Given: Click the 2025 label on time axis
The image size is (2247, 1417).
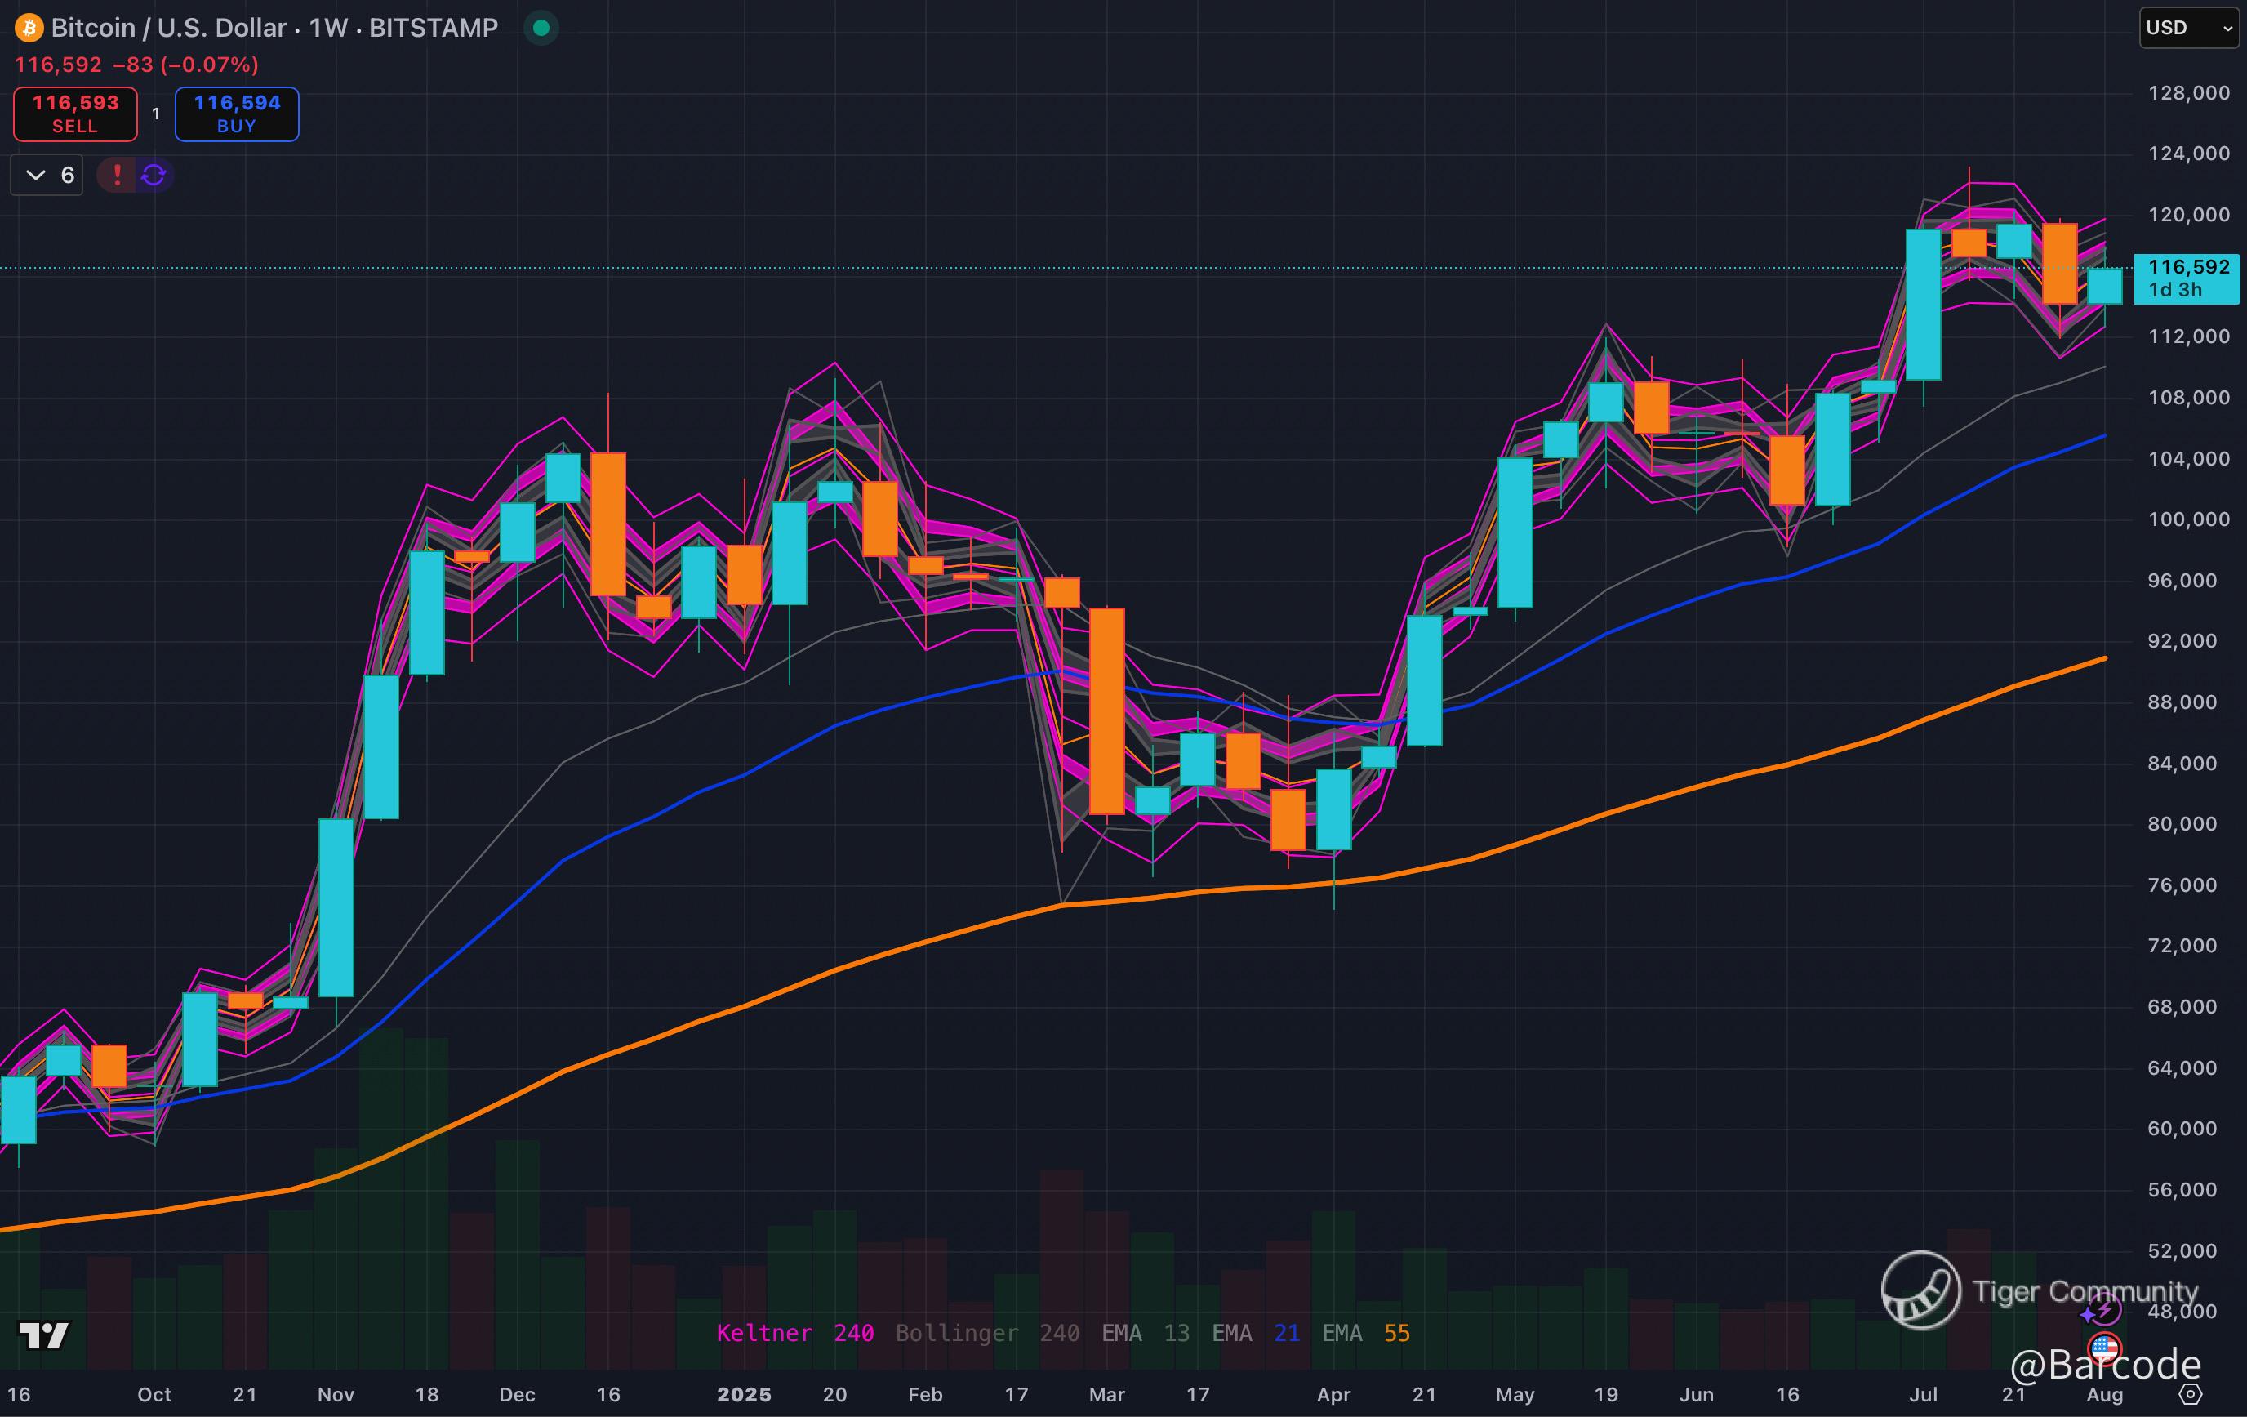Looking at the screenshot, I should coord(744,1395).
